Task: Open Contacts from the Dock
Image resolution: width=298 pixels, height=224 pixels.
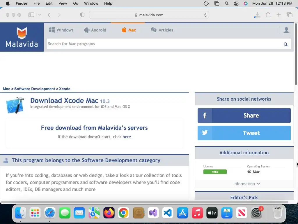Action: (138, 213)
